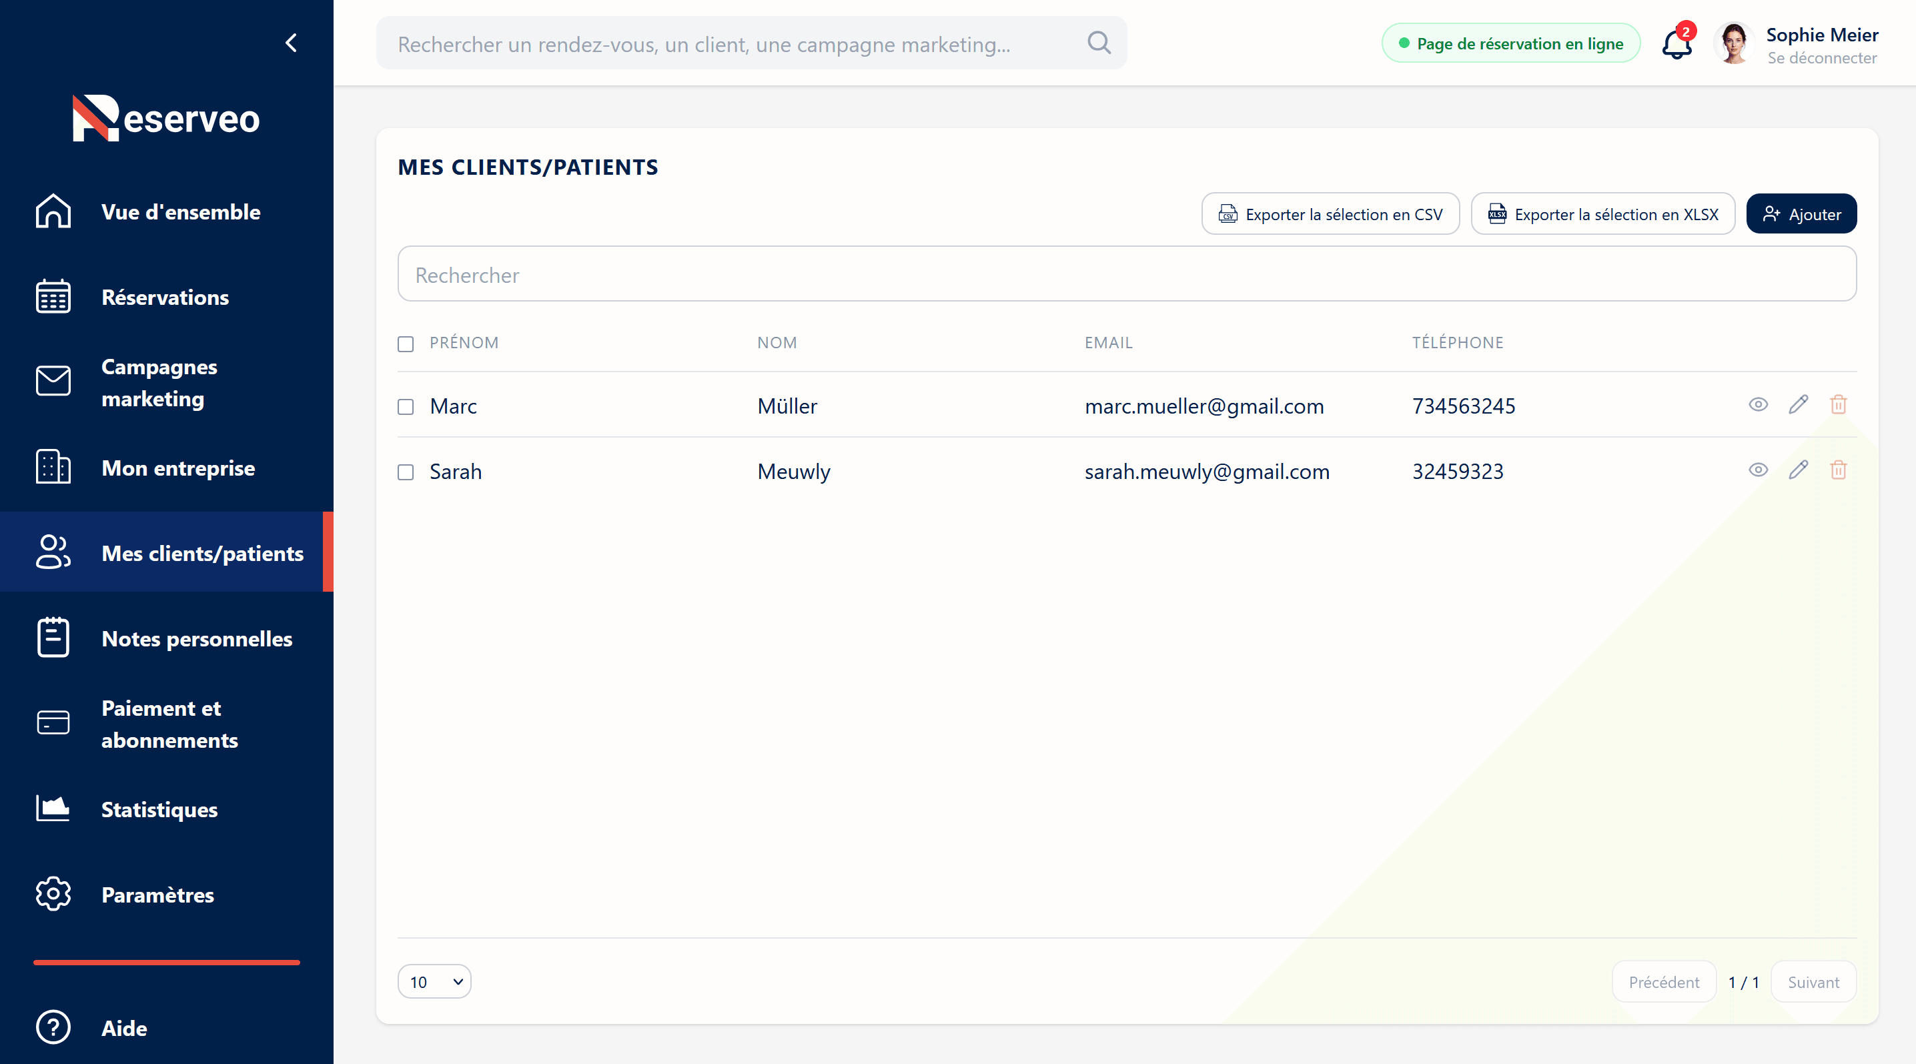Click the Précédent pagination button
Screen dimensions: 1916x1064
tap(1664, 982)
